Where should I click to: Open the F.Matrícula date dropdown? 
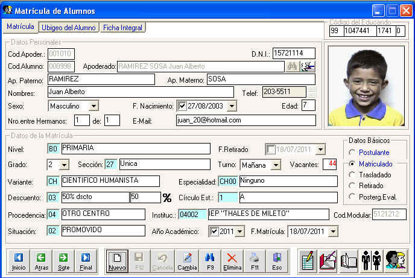point(333,231)
